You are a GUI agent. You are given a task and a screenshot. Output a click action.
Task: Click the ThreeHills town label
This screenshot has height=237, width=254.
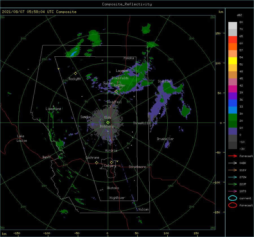click(142, 123)
